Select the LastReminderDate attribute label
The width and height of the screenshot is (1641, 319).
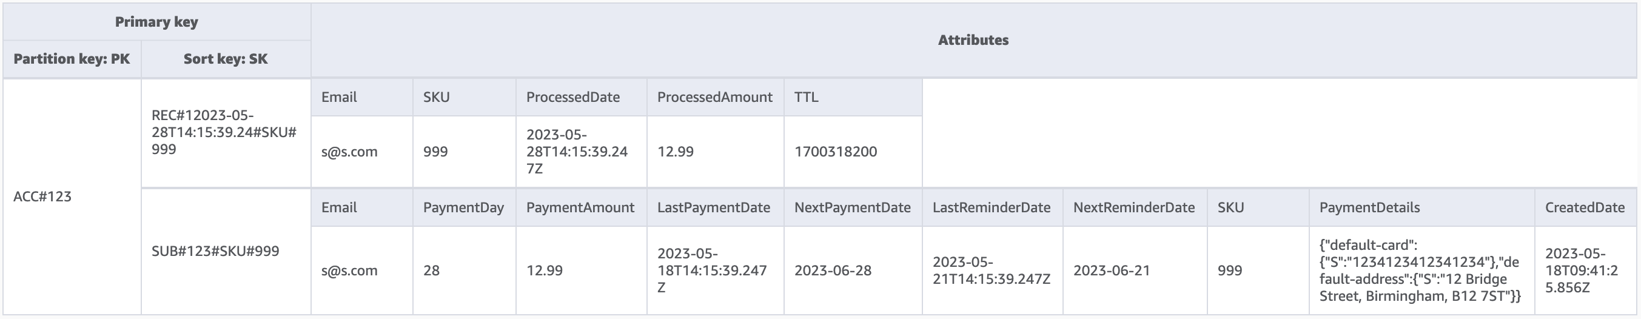click(992, 207)
